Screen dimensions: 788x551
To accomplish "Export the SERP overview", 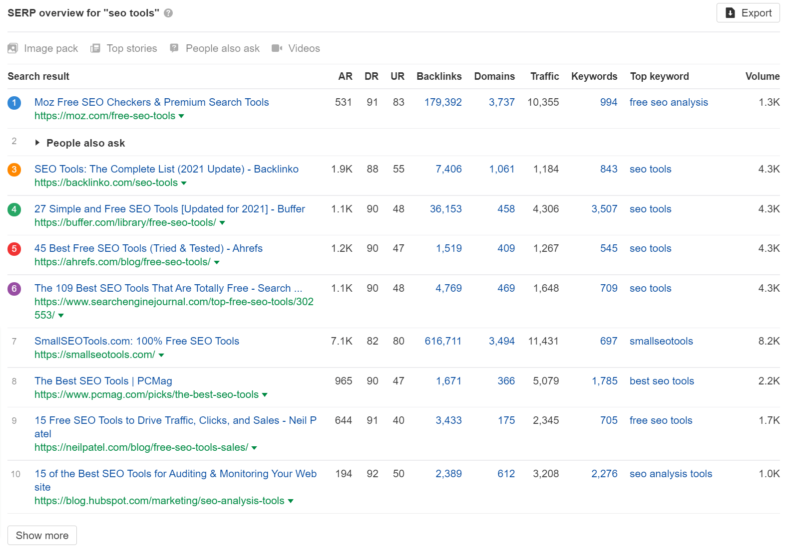I will pos(748,13).
